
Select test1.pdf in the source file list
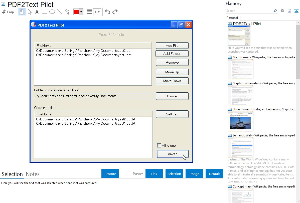click(84, 55)
